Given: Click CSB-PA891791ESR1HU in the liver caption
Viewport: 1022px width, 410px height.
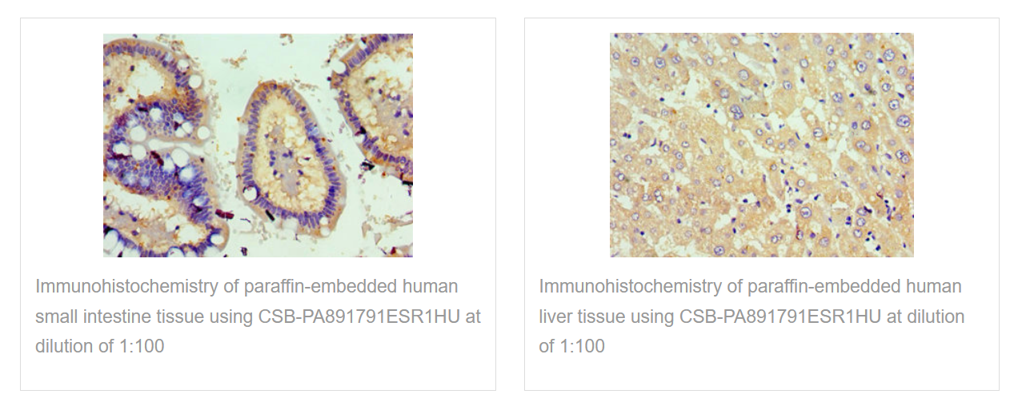Looking at the screenshot, I should (780, 316).
